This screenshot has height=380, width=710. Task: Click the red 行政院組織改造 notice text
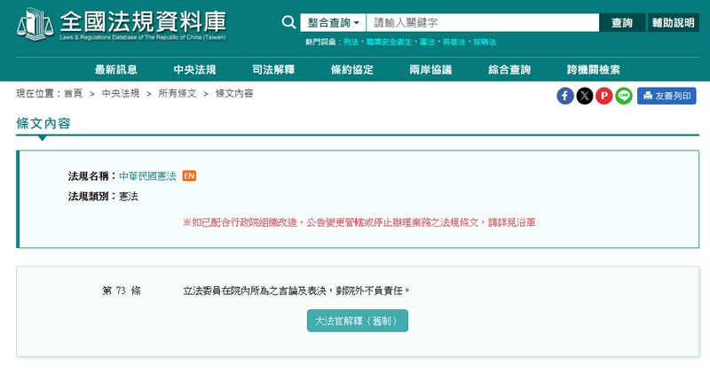coord(359,222)
